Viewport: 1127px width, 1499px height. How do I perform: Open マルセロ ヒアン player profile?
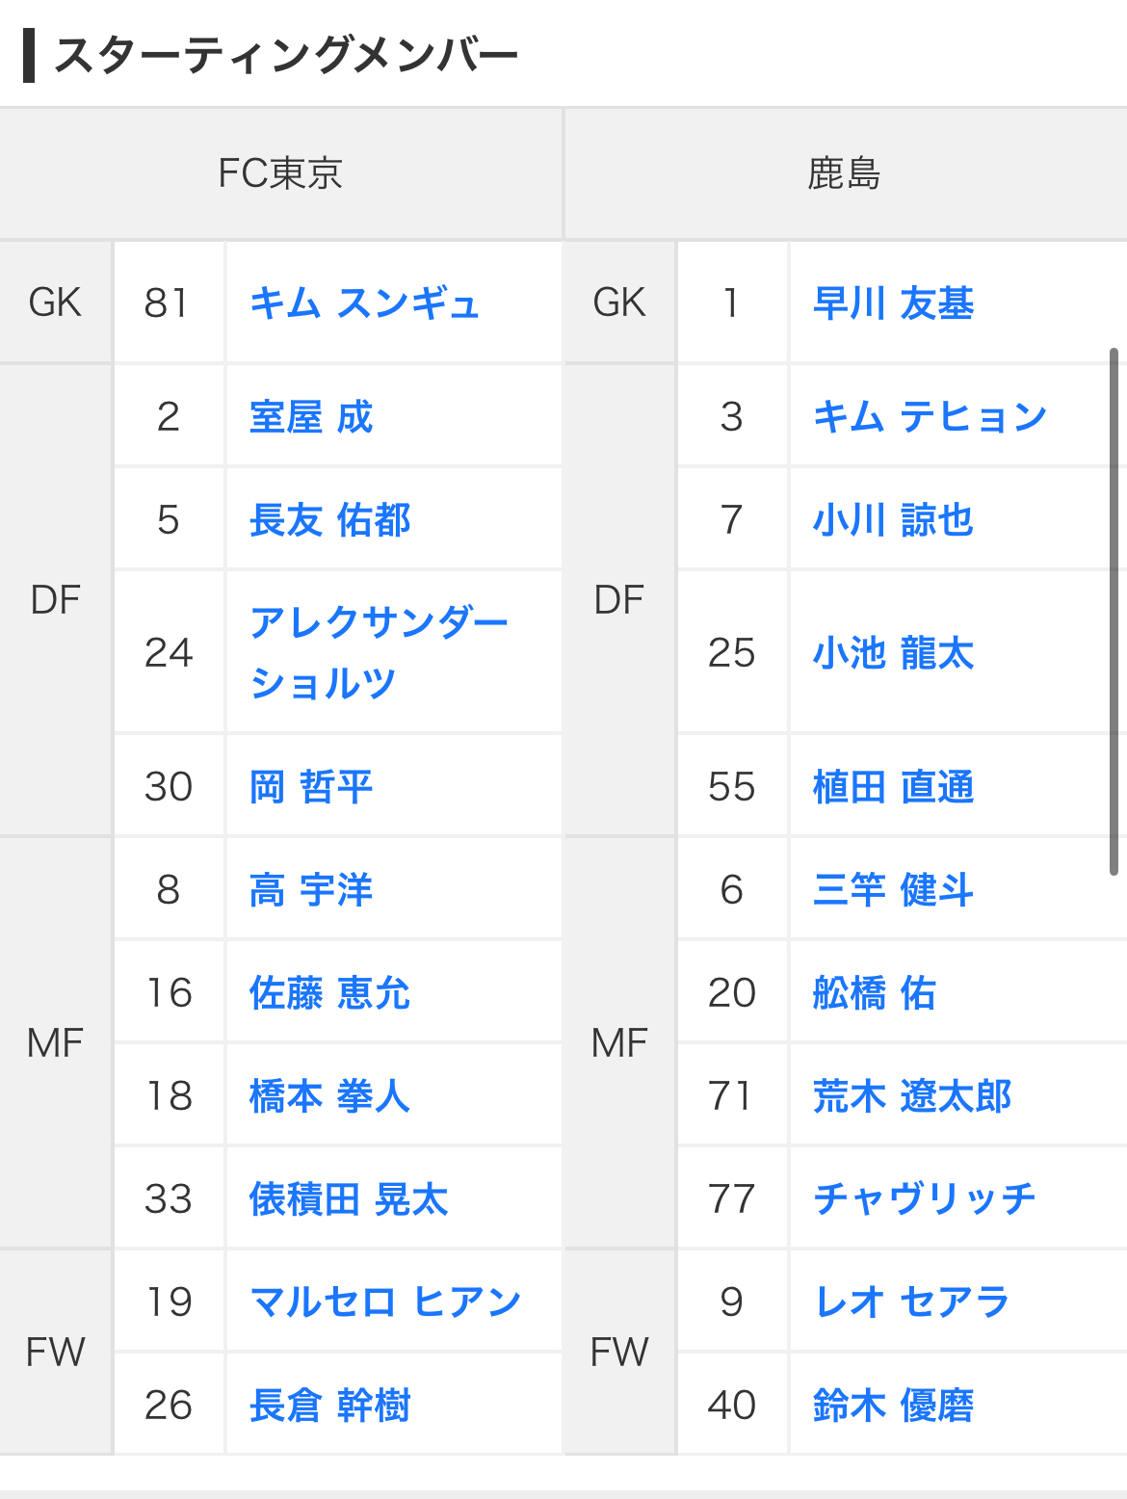coord(385,1302)
